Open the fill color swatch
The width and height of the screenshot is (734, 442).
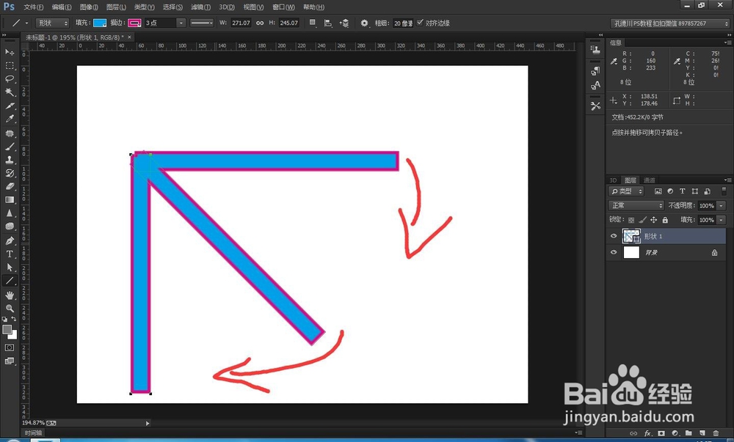coord(100,23)
